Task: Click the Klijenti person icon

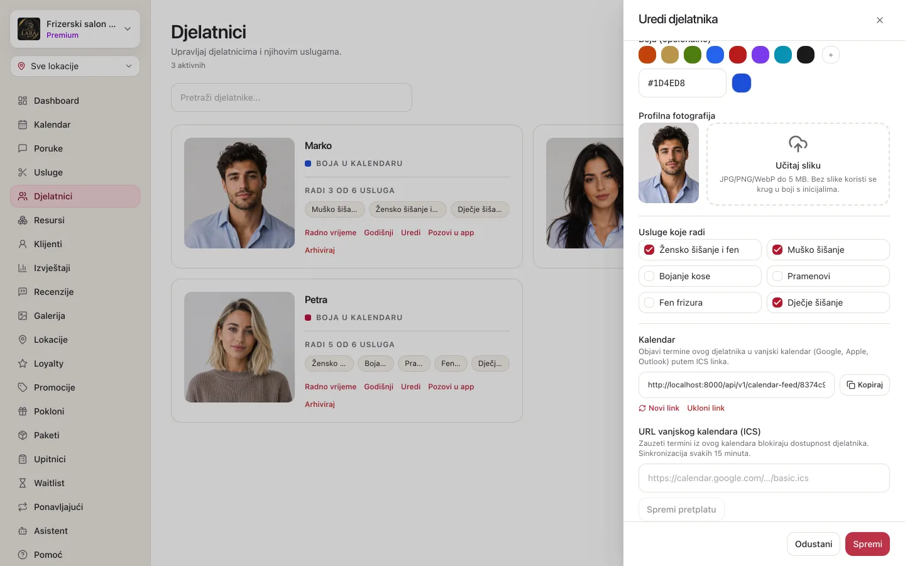Action: point(23,244)
